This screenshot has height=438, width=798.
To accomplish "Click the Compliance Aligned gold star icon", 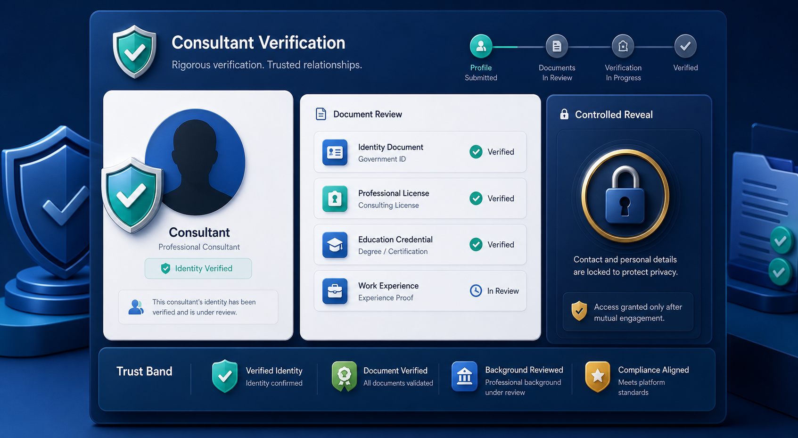I will [598, 376].
